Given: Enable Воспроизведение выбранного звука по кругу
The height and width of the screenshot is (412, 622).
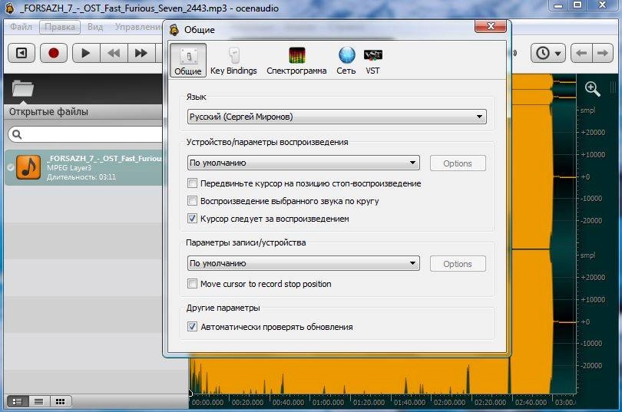Looking at the screenshot, I should (x=193, y=201).
